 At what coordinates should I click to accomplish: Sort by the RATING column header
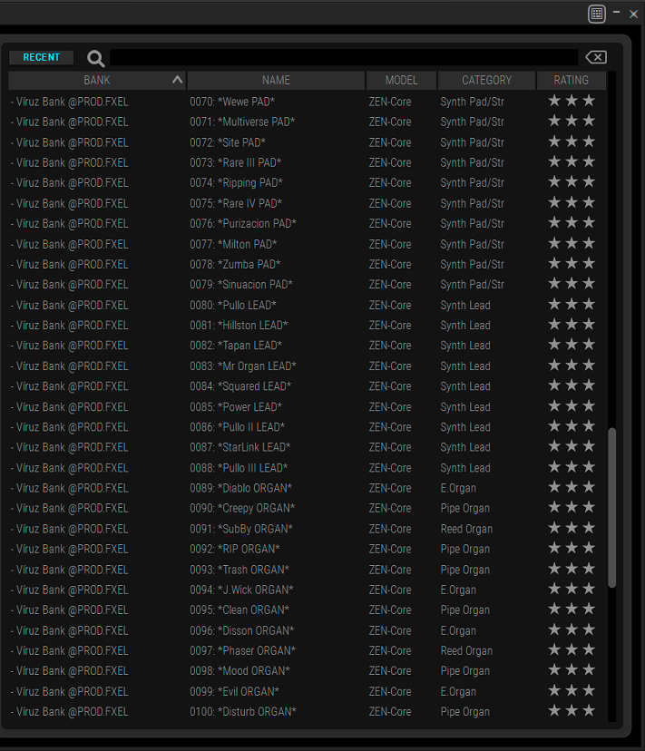point(572,81)
